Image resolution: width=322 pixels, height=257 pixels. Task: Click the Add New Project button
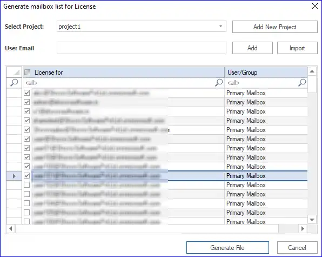click(275, 27)
